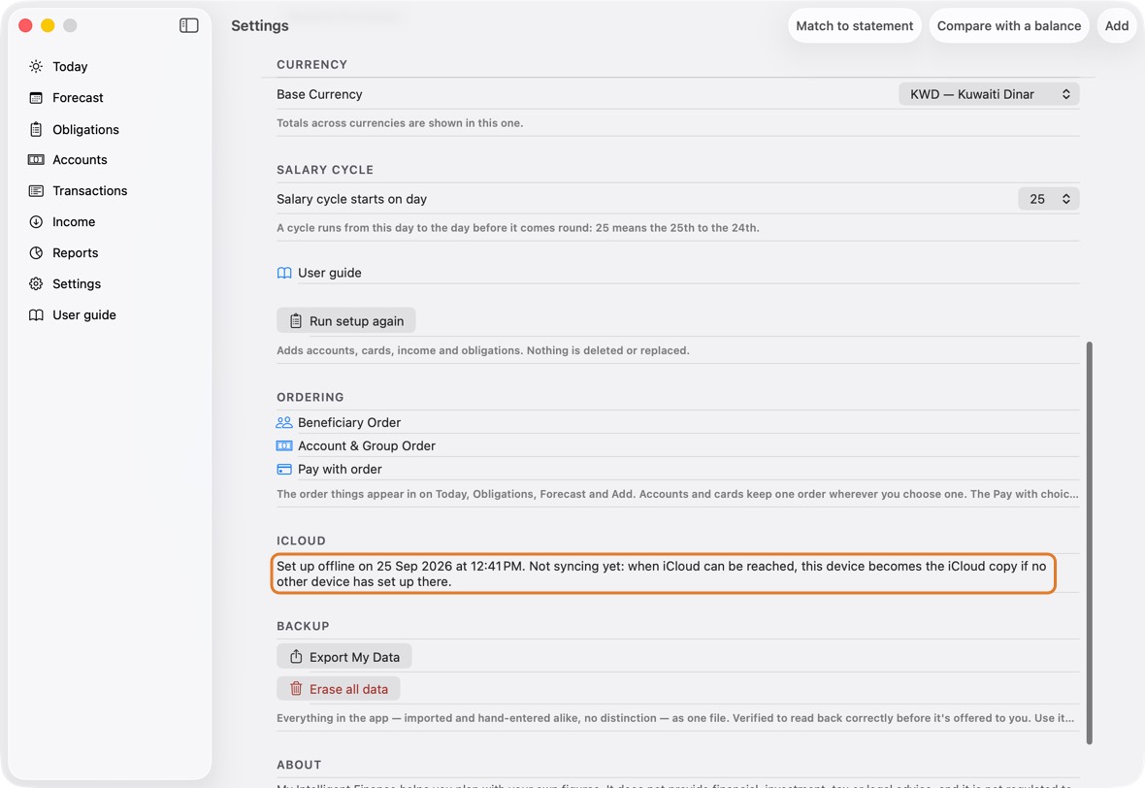Click the ABOUT section header

(299, 765)
